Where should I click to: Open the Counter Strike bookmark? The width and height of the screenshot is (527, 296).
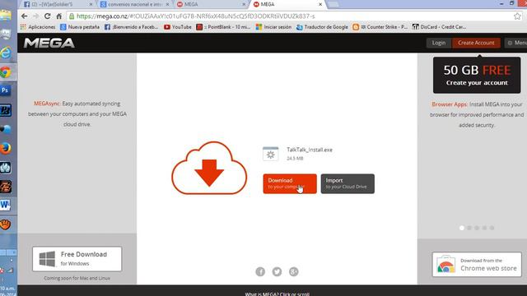tap(380, 27)
